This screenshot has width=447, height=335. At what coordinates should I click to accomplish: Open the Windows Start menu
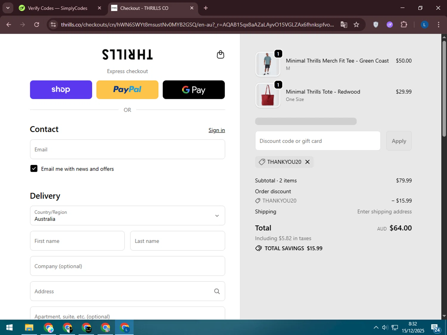tap(9, 328)
